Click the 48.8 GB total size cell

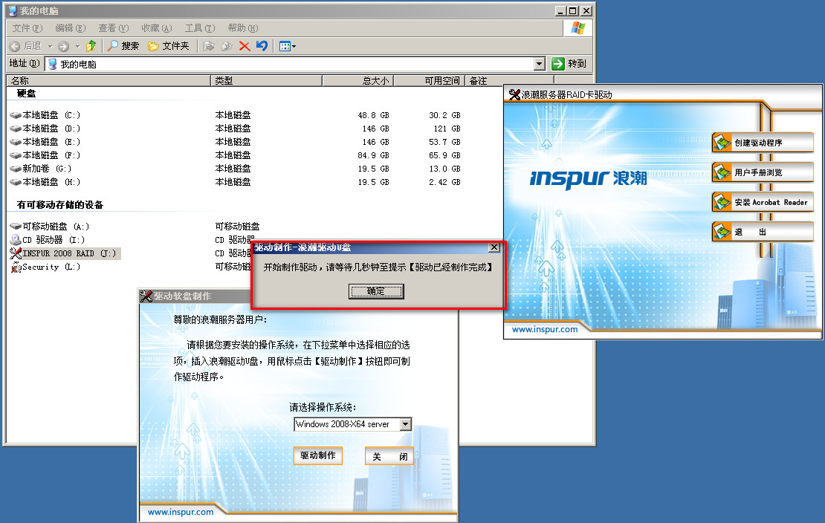[x=373, y=115]
